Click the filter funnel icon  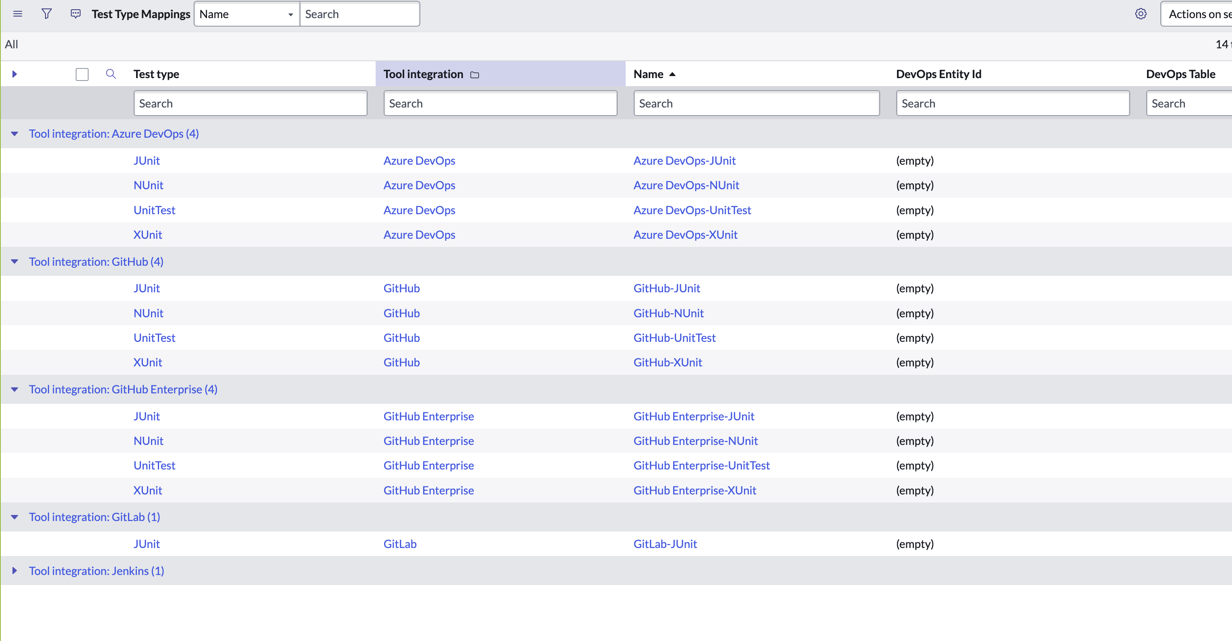click(46, 14)
